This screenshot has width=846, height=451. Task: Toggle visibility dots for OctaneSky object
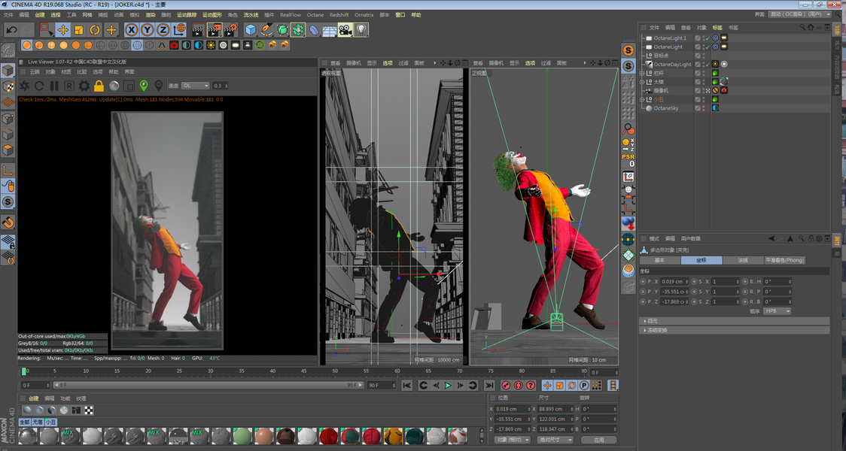pos(704,108)
